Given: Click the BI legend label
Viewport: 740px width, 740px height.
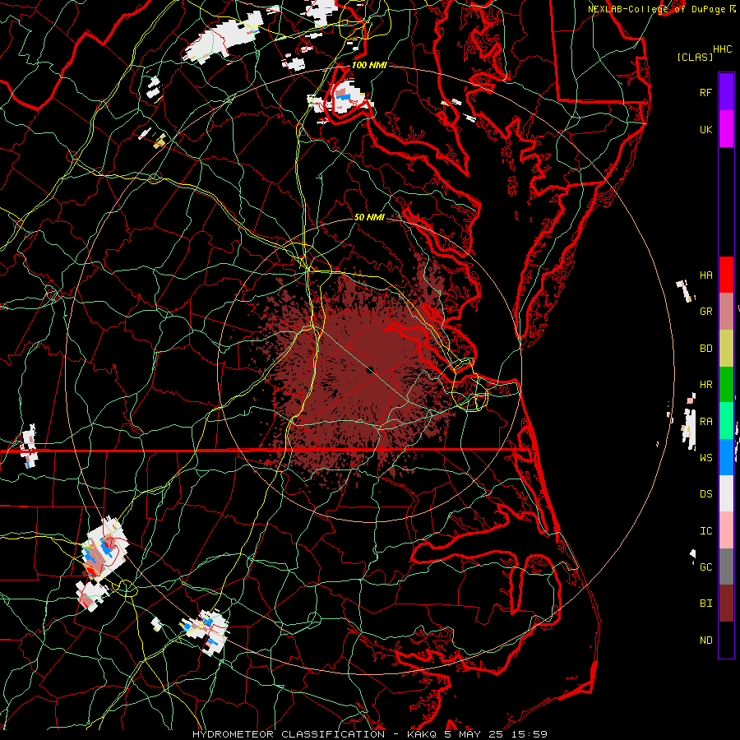Looking at the screenshot, I should 706,604.
